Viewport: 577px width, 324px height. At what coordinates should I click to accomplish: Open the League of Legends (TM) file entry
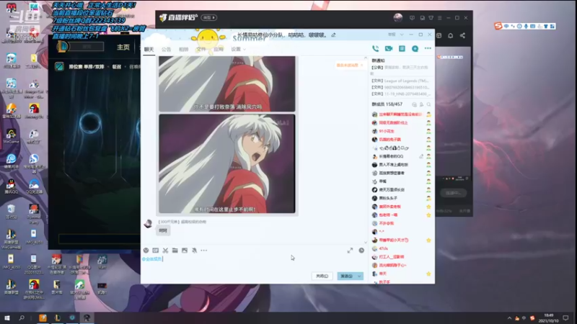(x=400, y=81)
